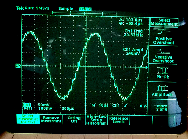Choose the Pk-Pk waveform icon
This screenshot has width=188, height=139.
(x=163, y=71)
